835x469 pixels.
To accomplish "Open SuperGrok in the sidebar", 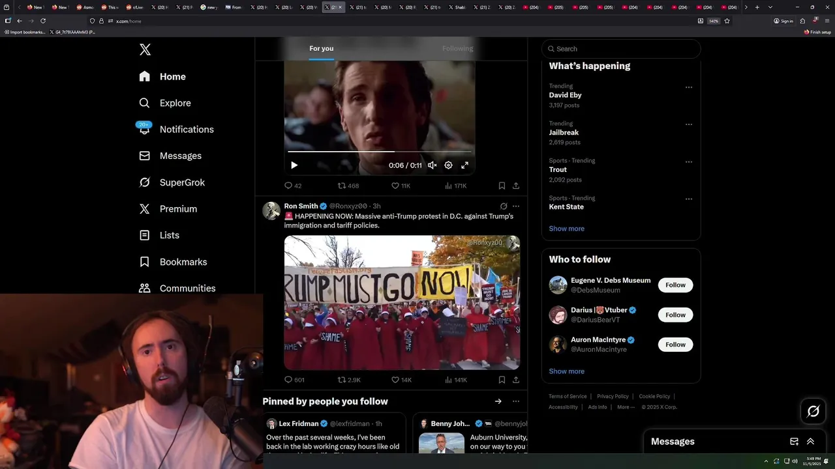I will pos(172,182).
